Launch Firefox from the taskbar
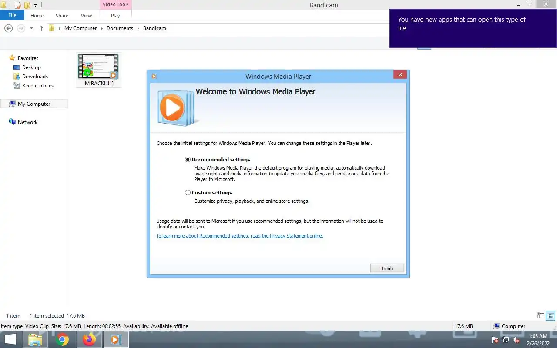The width and height of the screenshot is (557, 348). (x=89, y=340)
